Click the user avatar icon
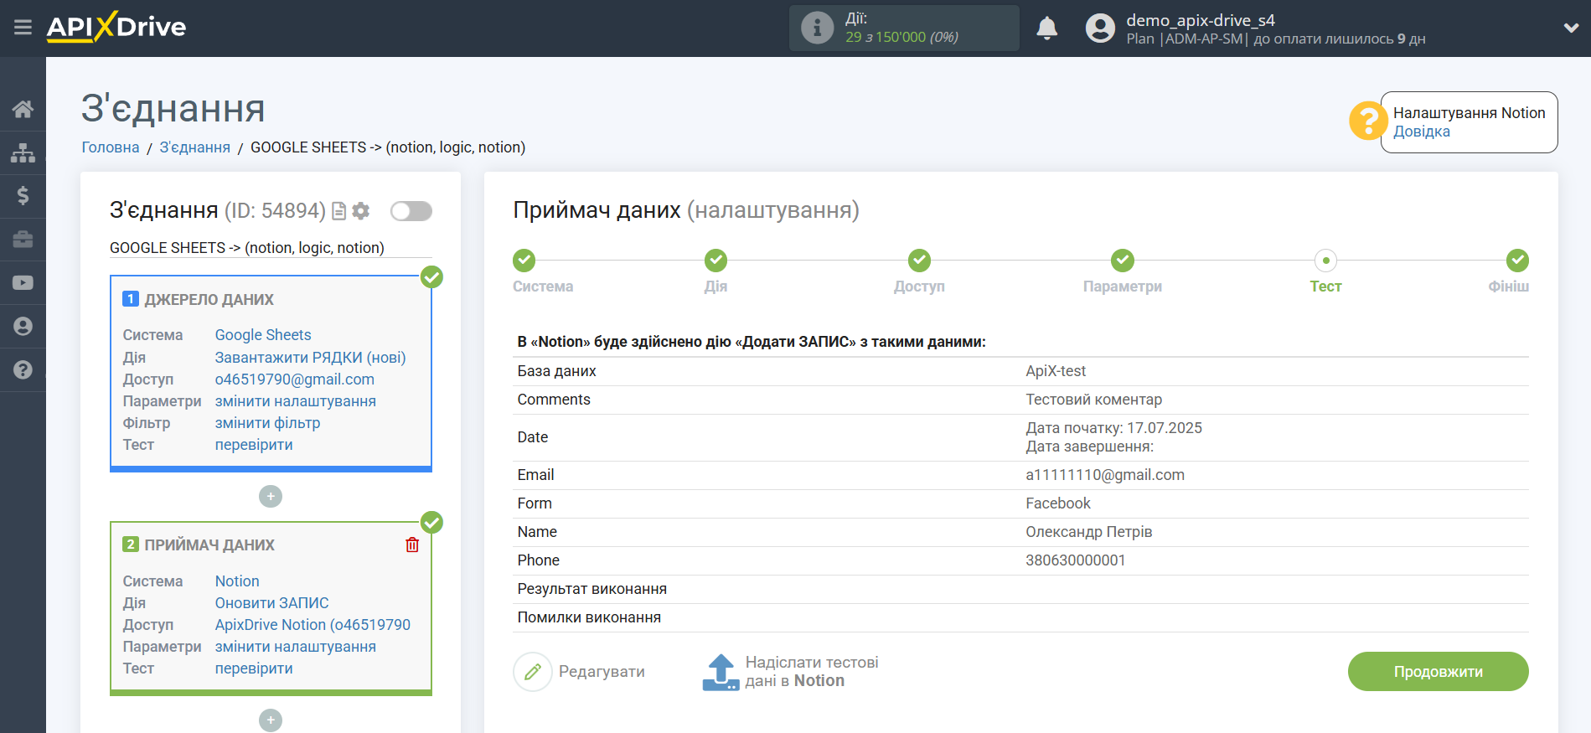Screen dimensions: 1591x733 pos(1100,28)
